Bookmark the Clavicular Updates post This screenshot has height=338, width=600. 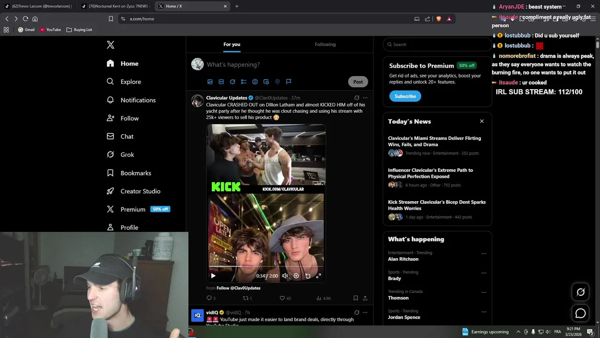coord(356,298)
